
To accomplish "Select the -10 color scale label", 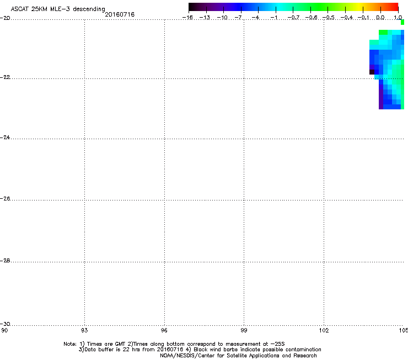I will click(222, 18).
